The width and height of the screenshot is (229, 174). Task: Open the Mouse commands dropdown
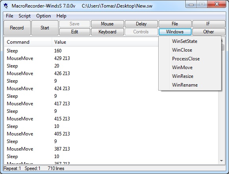(107, 24)
